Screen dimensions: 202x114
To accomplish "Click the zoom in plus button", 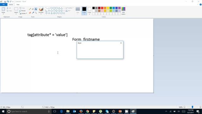I will click(x=200, y=107).
